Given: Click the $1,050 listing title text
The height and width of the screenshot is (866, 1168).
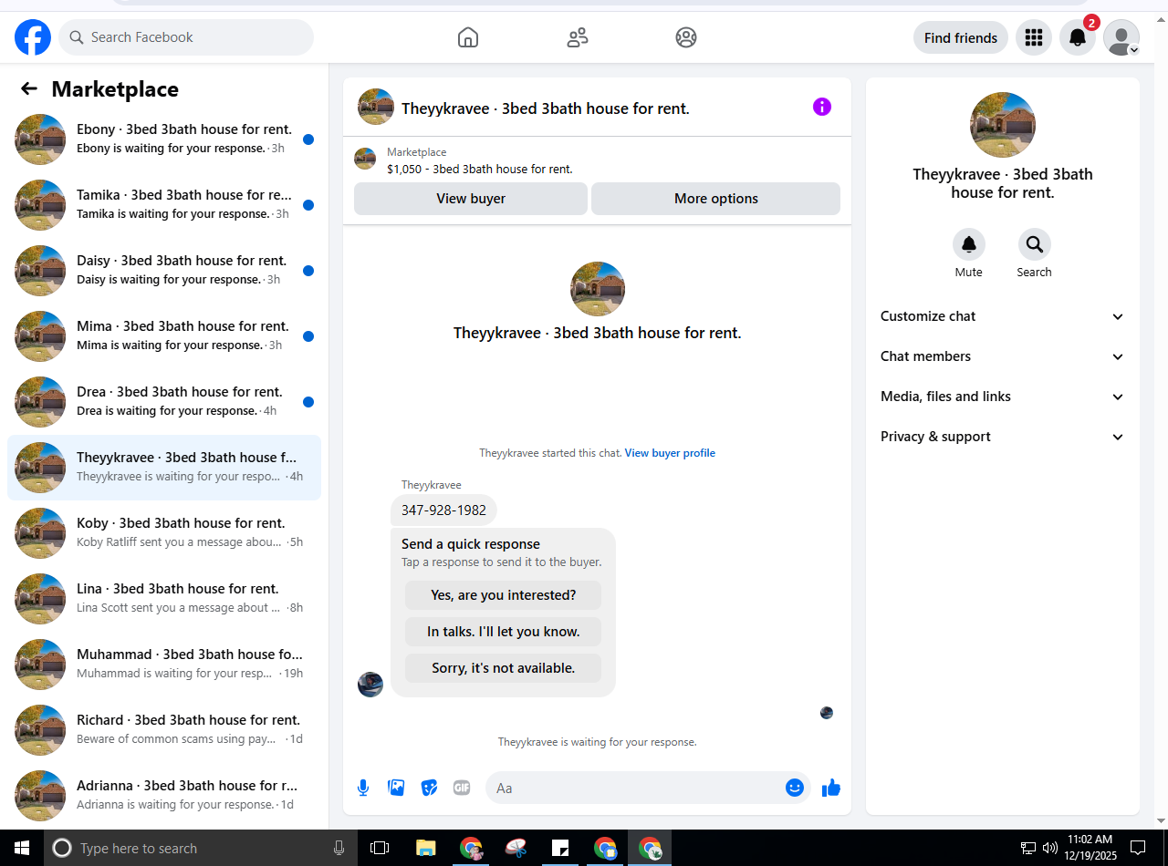Looking at the screenshot, I should pos(480,169).
